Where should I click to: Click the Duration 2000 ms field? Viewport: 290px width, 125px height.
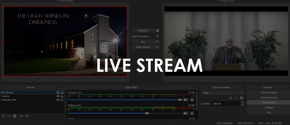226,104
